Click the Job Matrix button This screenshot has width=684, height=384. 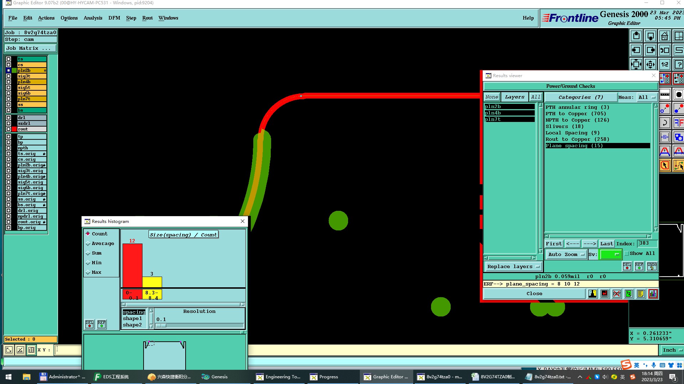click(30, 48)
